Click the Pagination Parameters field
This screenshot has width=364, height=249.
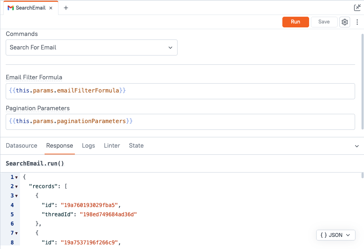click(180, 122)
